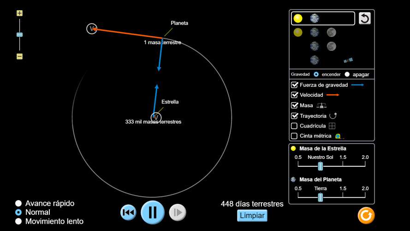Click the Masa de la Estrella slider thumb

coord(320,166)
